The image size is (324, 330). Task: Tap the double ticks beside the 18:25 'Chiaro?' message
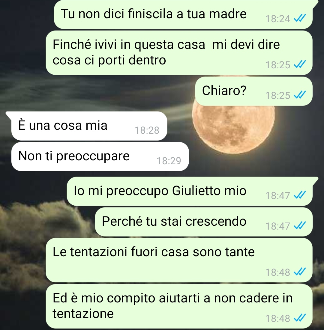300,95
